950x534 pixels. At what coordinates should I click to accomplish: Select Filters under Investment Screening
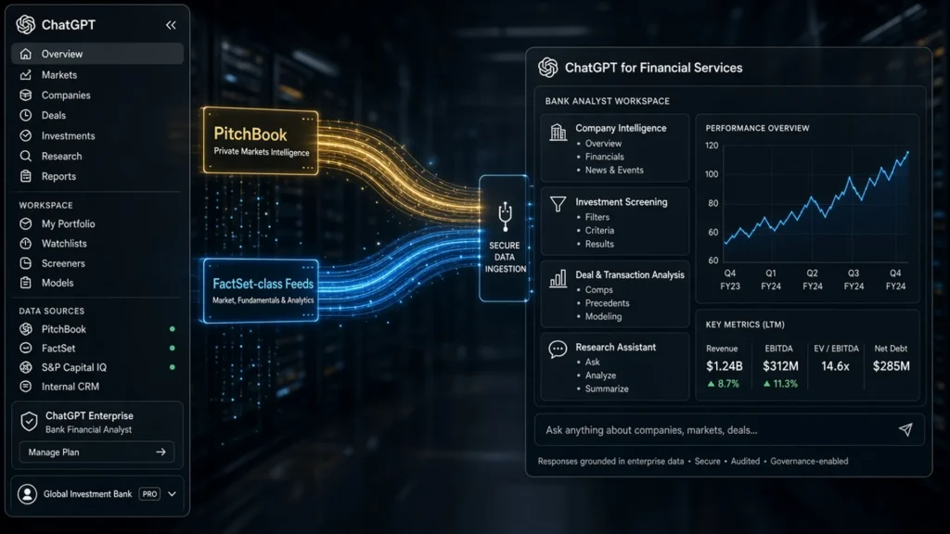(x=597, y=217)
